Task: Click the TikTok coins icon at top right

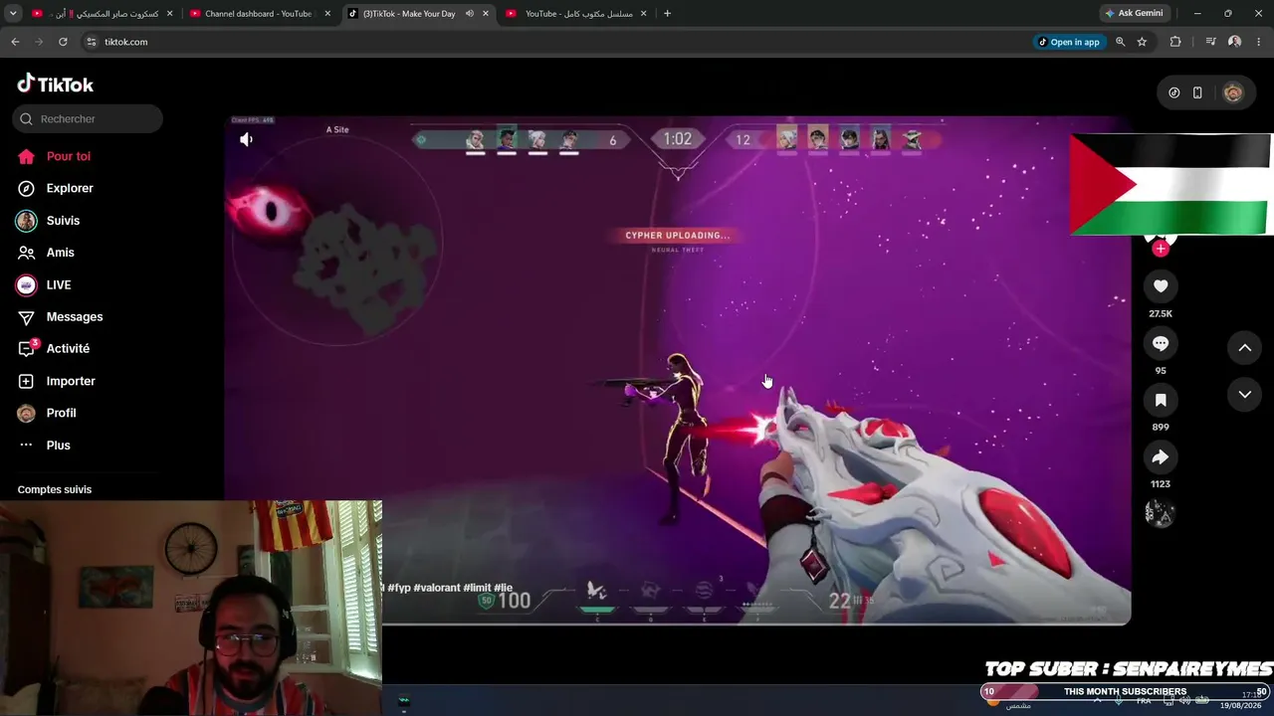Action: point(1174,92)
